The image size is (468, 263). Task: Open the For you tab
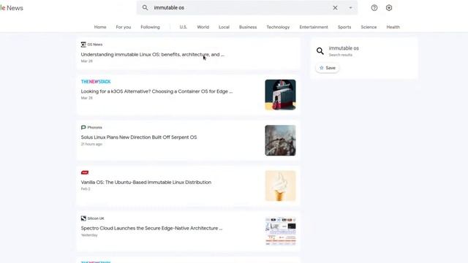click(124, 27)
